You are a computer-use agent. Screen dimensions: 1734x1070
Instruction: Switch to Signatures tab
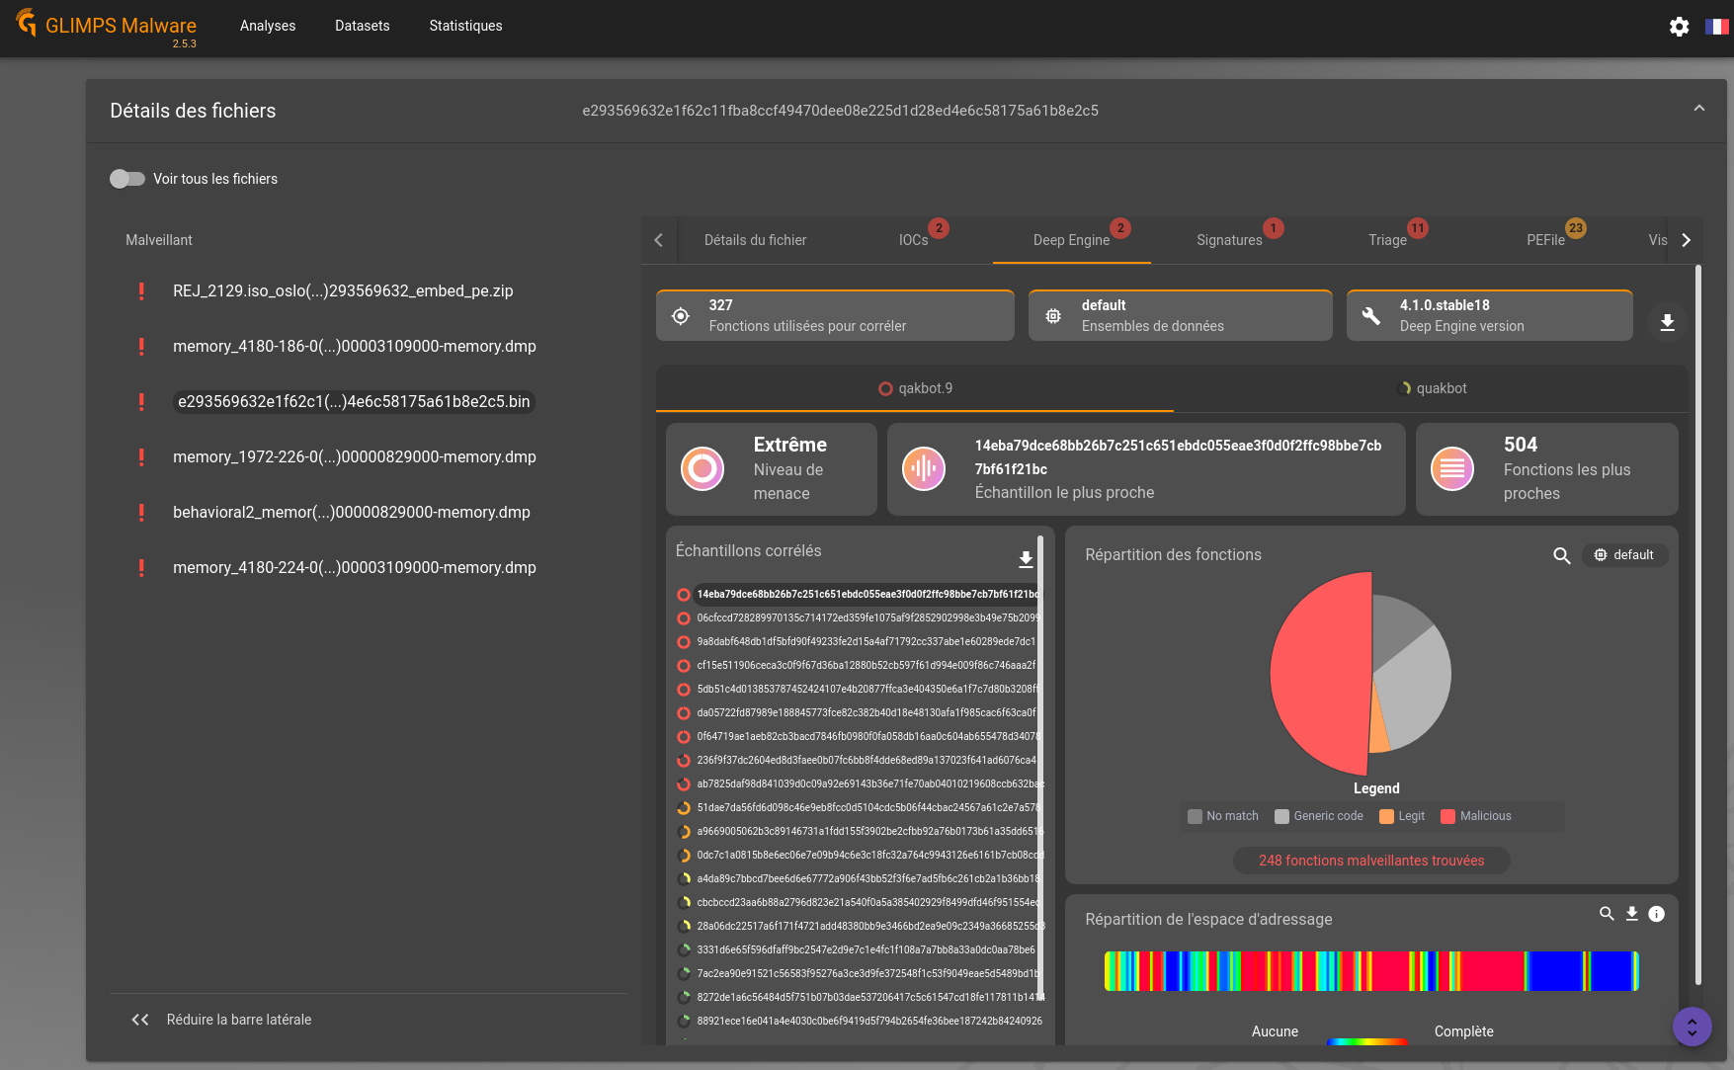[1230, 240]
